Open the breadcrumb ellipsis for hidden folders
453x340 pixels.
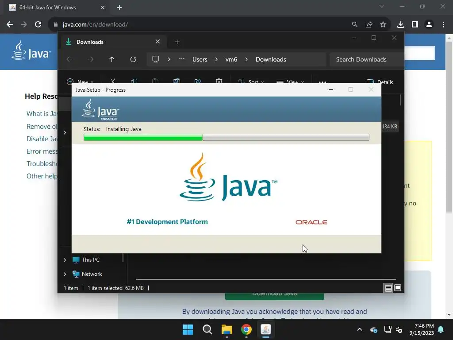click(x=182, y=59)
